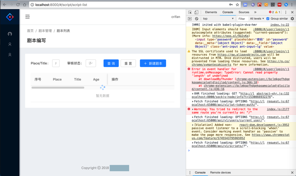296x176 pixels.
Task: Activate DevTools inspect element icon
Action: (190, 12)
